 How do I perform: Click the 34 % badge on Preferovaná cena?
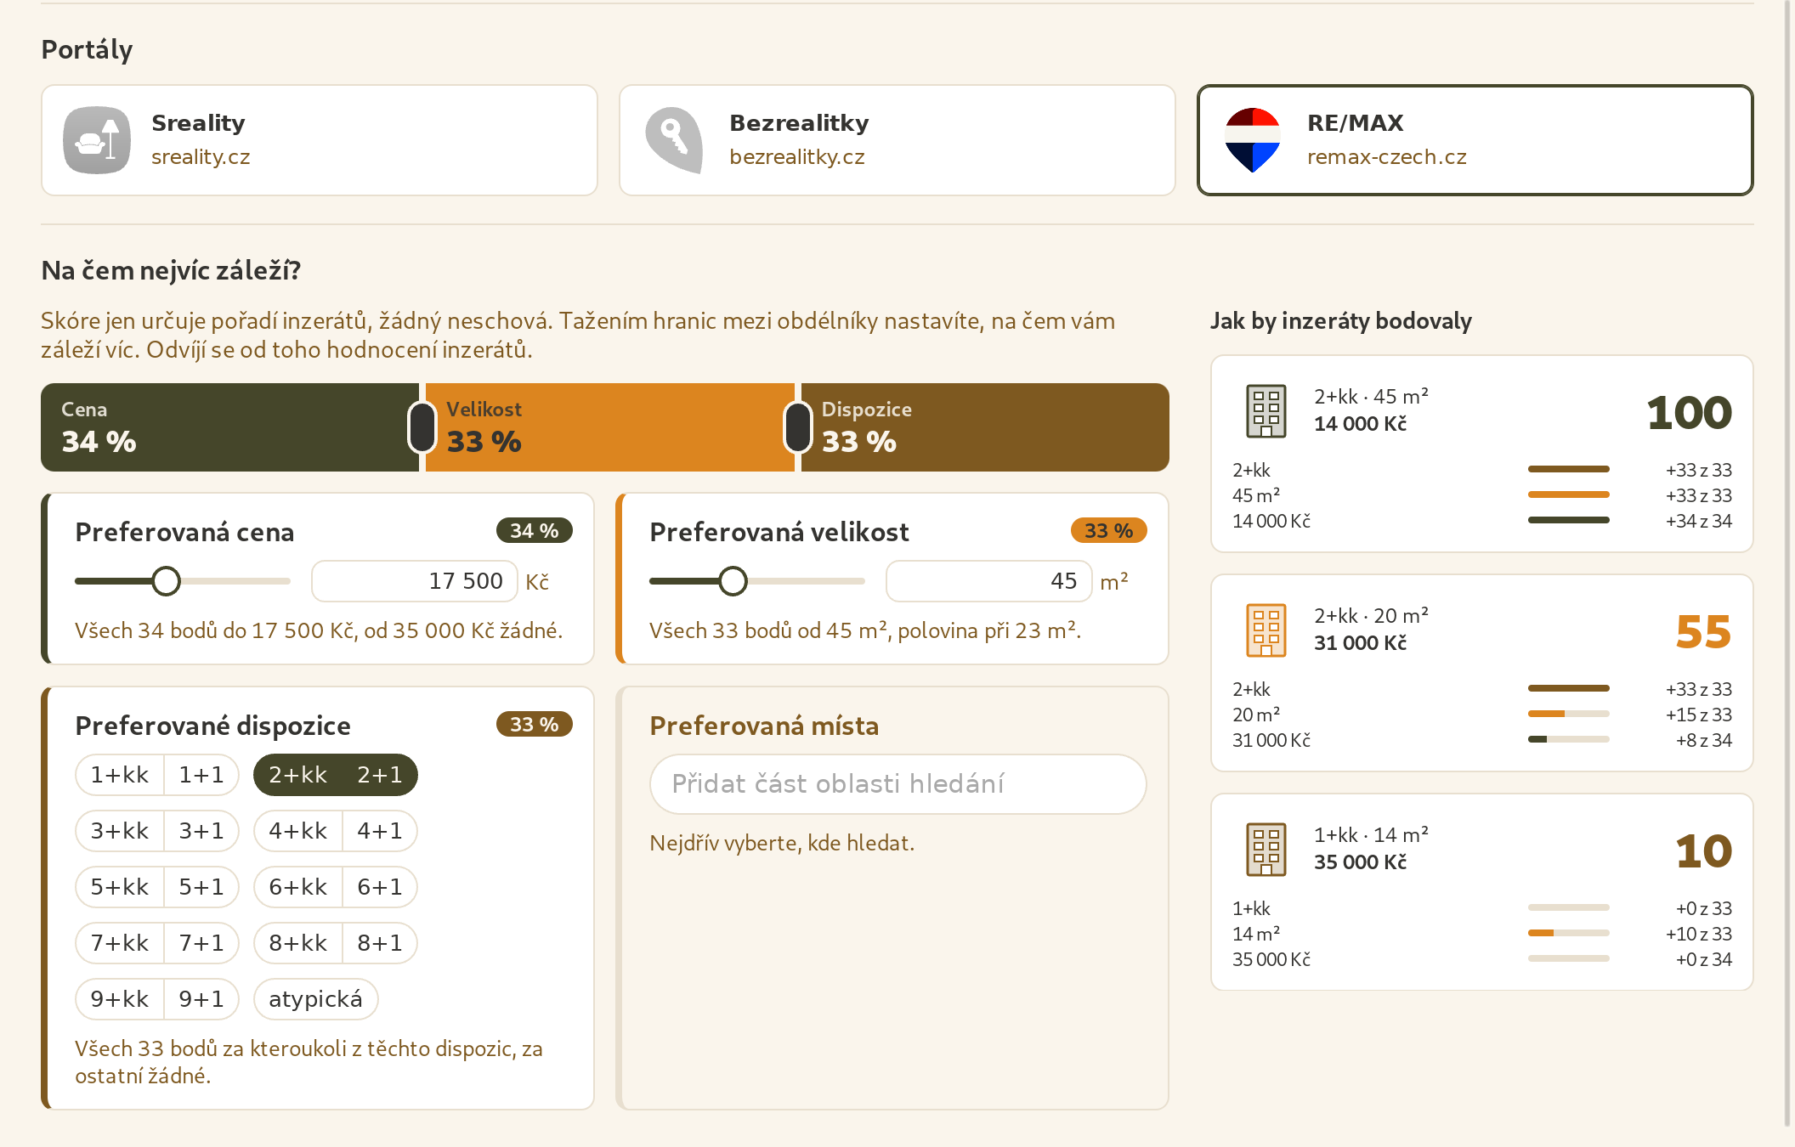[x=535, y=530]
